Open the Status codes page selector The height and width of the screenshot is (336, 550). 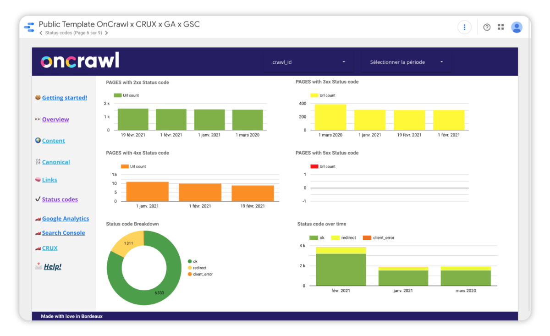[x=73, y=33]
